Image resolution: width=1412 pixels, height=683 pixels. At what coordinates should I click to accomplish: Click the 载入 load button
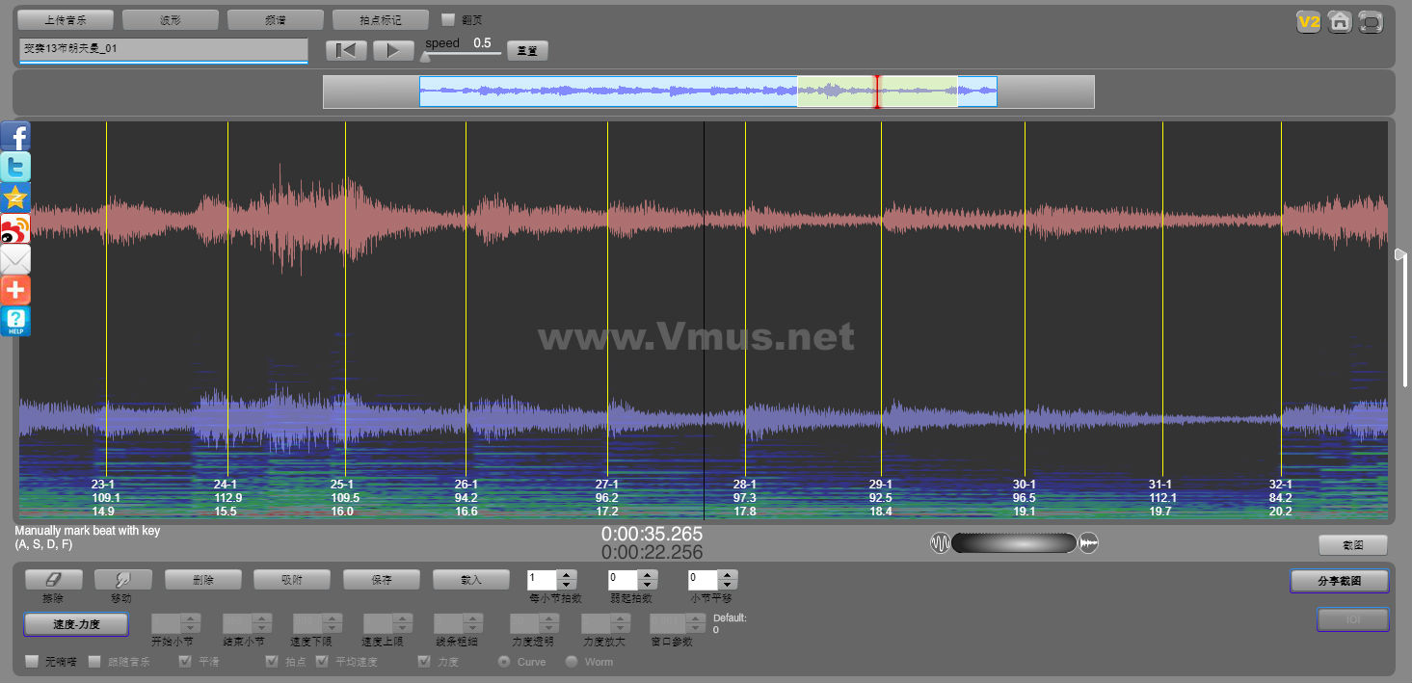point(471,580)
